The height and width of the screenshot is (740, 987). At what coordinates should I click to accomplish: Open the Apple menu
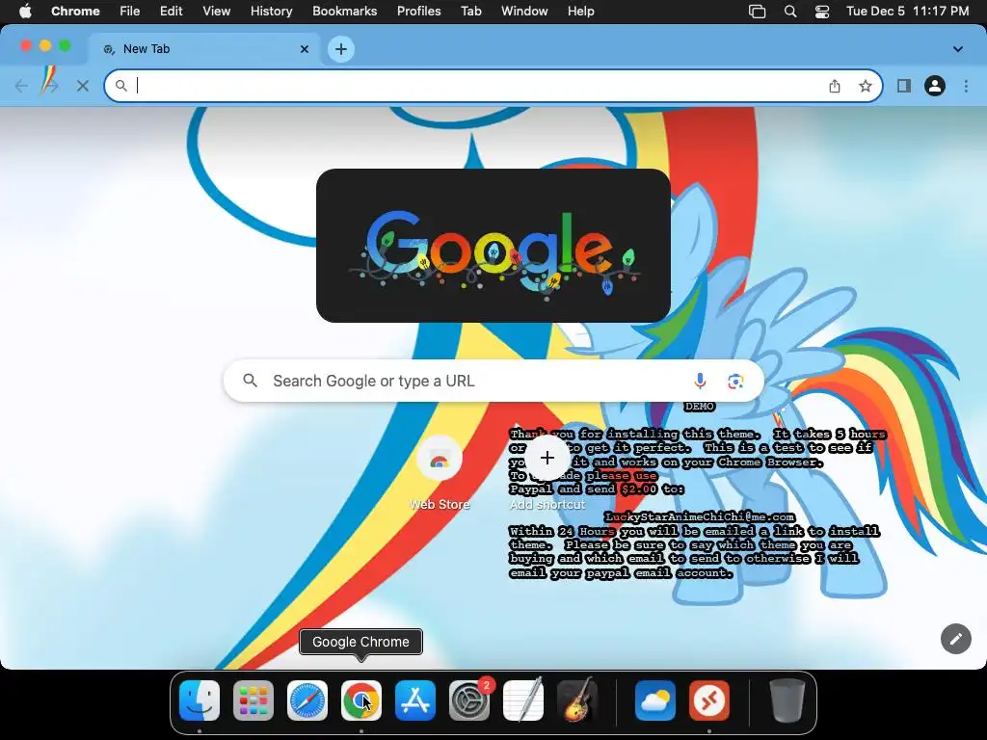[25, 12]
